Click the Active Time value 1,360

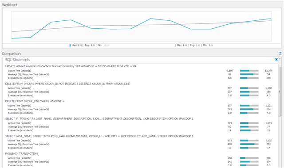[x=268, y=88]
